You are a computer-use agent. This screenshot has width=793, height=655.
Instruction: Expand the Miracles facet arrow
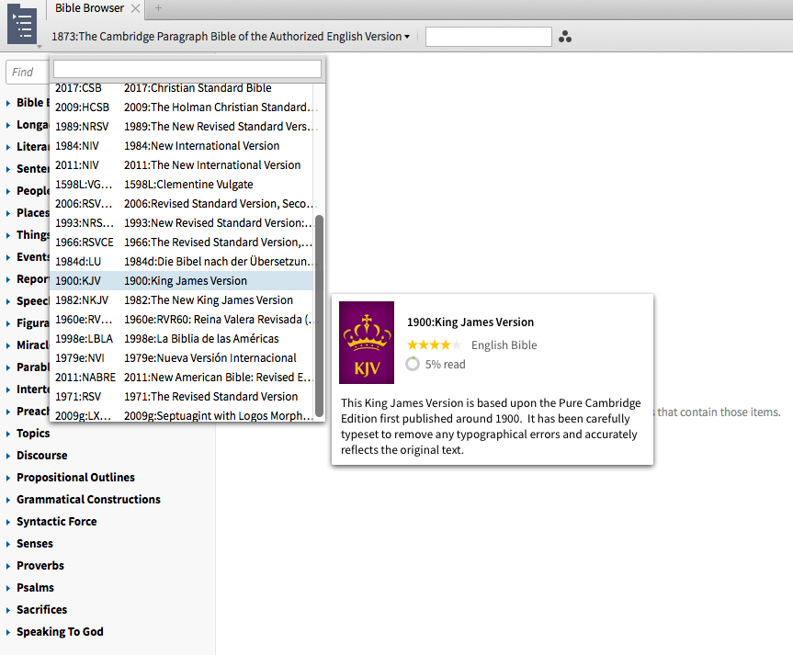(x=8, y=345)
